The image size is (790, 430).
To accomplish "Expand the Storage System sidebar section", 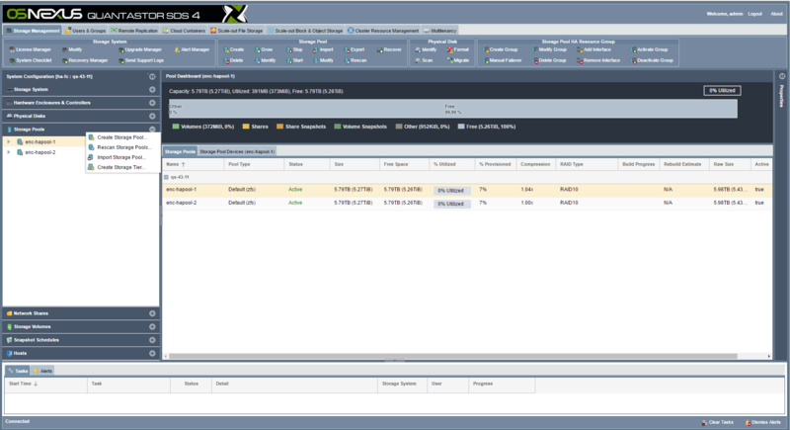I will pos(152,89).
